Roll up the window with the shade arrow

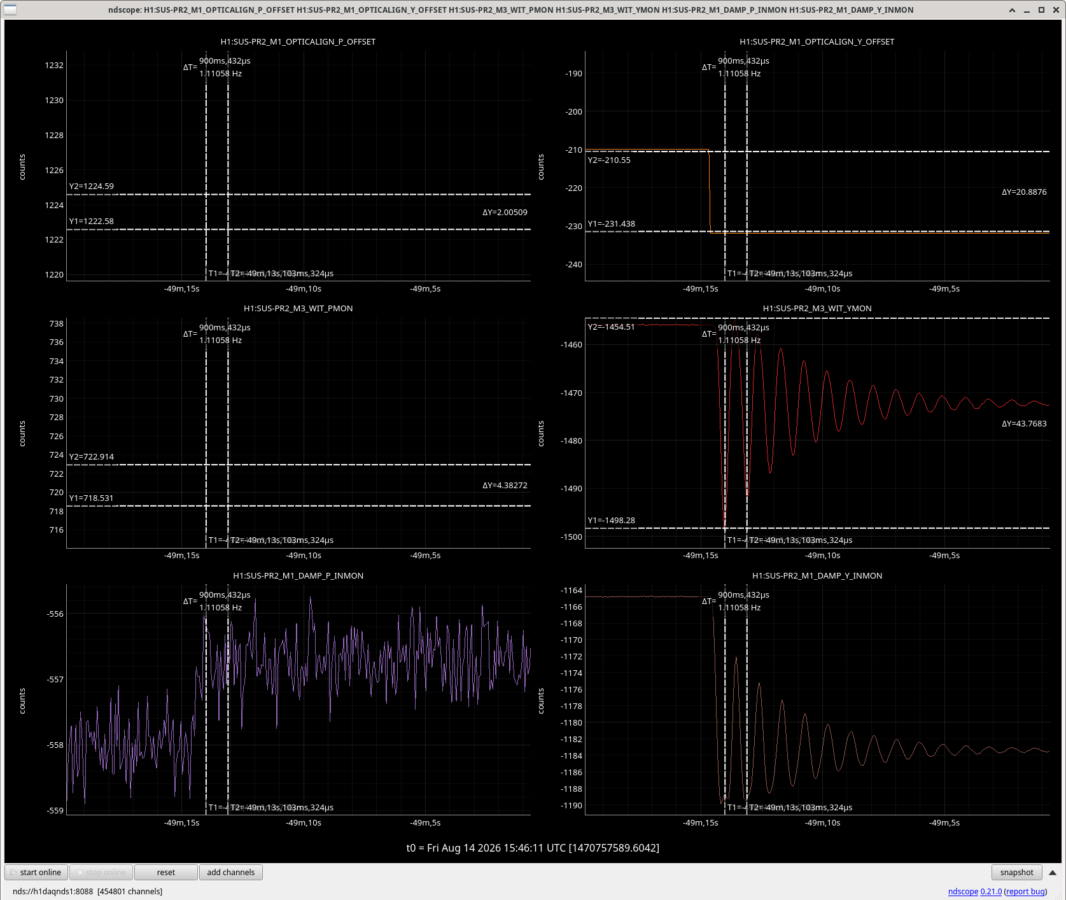pyautogui.click(x=1013, y=10)
